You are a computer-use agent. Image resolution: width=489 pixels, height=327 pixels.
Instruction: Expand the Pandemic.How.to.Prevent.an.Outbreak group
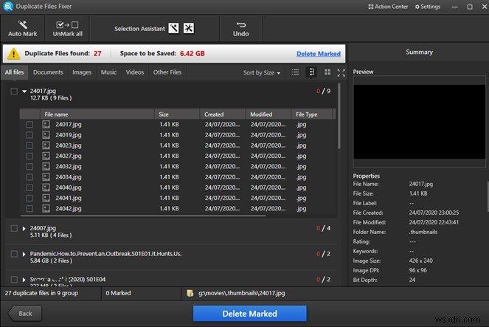point(24,253)
